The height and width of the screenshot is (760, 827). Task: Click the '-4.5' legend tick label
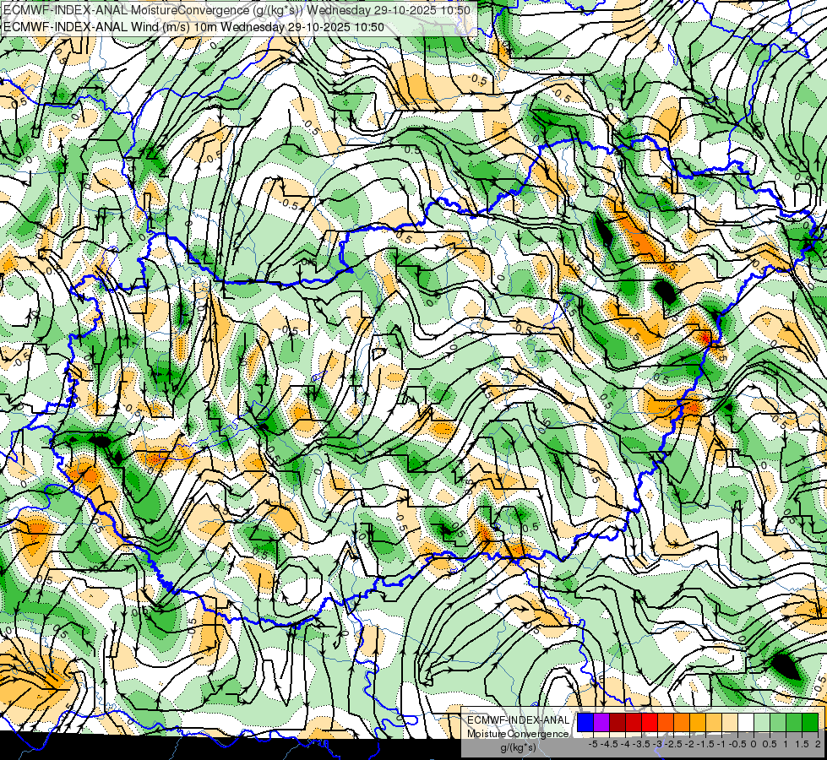(x=609, y=744)
